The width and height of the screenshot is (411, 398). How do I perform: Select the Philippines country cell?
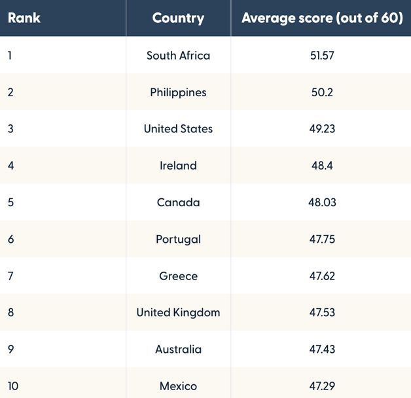(178, 92)
